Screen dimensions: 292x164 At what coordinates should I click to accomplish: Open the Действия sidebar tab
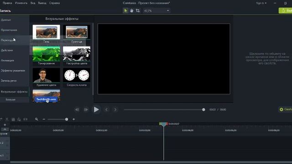15,50
